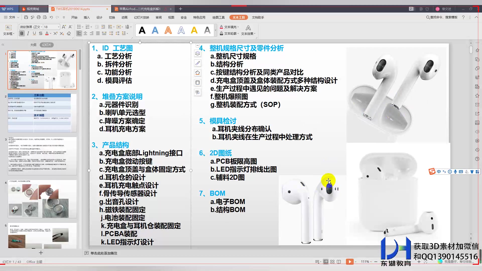Apply superscript formatting
This screenshot has height=271, width=482.
pos(55,33)
